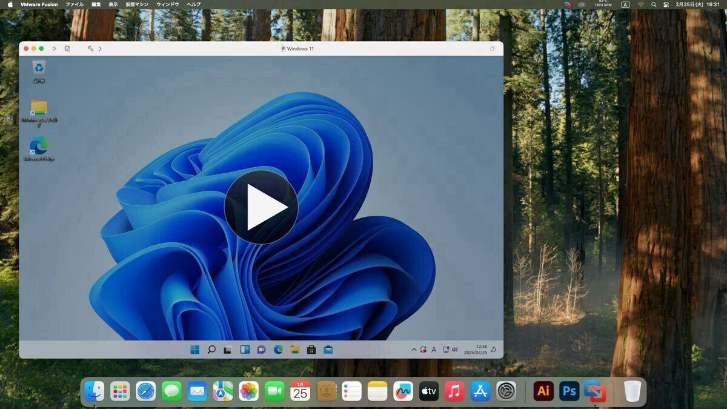Open Launchpad in the Dock
Viewport: 727px width, 409px height.
click(120, 391)
